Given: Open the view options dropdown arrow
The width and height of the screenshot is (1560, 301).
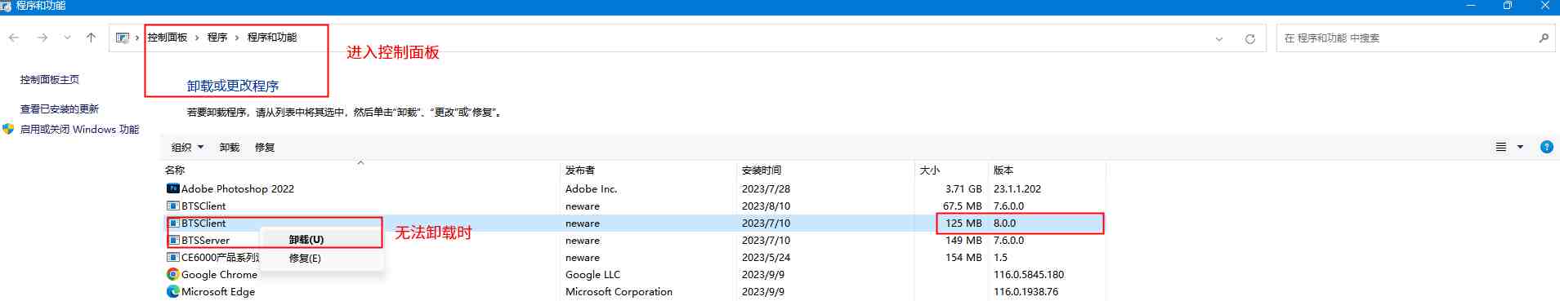Looking at the screenshot, I should point(1520,147).
